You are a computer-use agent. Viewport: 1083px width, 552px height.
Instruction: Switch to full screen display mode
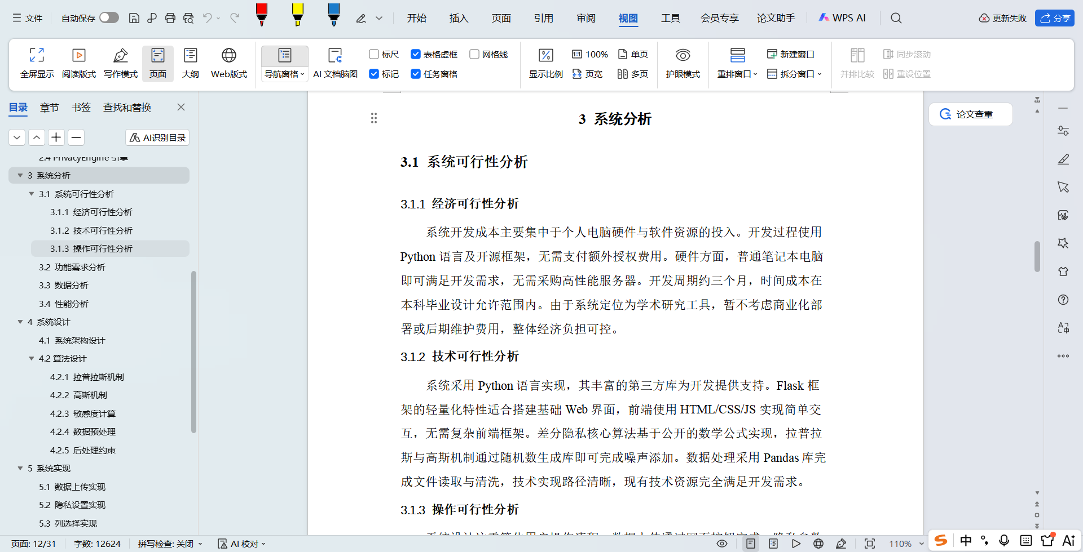click(37, 63)
